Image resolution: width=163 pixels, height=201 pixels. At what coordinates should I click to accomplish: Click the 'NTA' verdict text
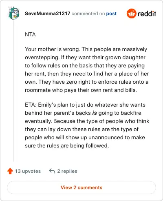click(x=30, y=34)
